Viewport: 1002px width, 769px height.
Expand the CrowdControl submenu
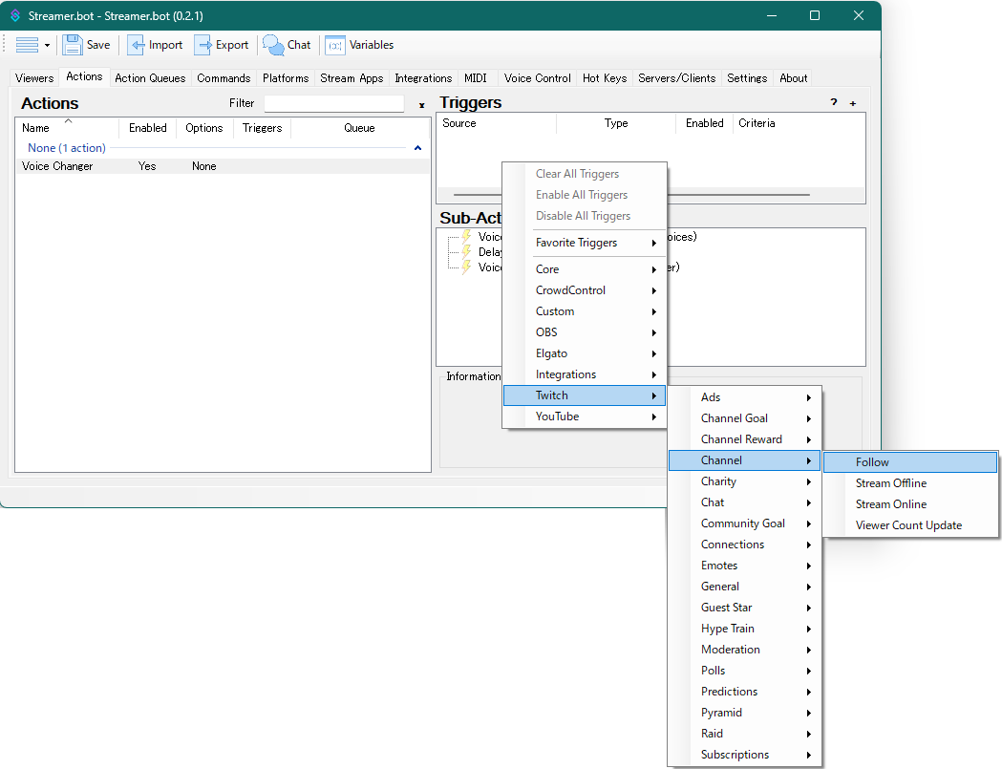tap(585, 290)
